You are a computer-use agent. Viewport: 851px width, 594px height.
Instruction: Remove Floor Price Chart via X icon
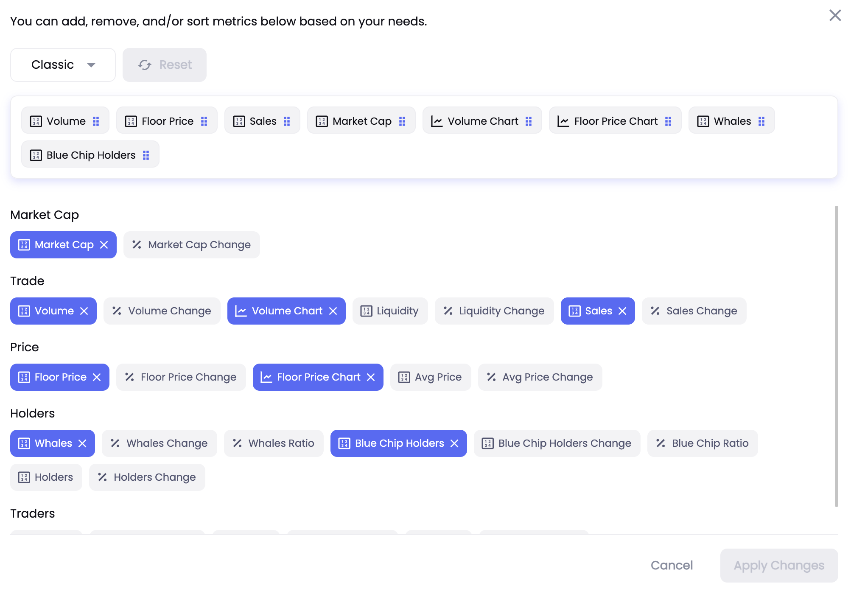tap(371, 377)
